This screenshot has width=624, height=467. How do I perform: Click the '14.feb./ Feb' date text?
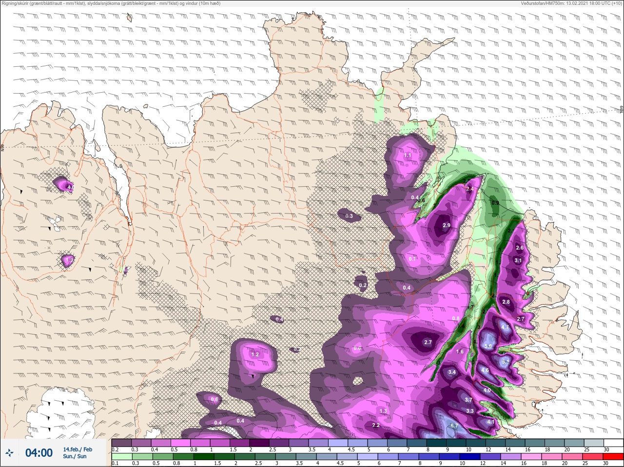[x=78, y=449]
